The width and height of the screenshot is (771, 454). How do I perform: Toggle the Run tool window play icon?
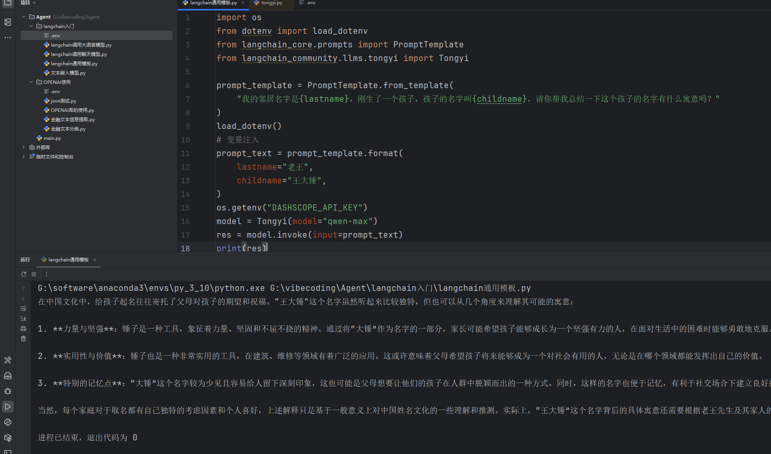(8, 407)
